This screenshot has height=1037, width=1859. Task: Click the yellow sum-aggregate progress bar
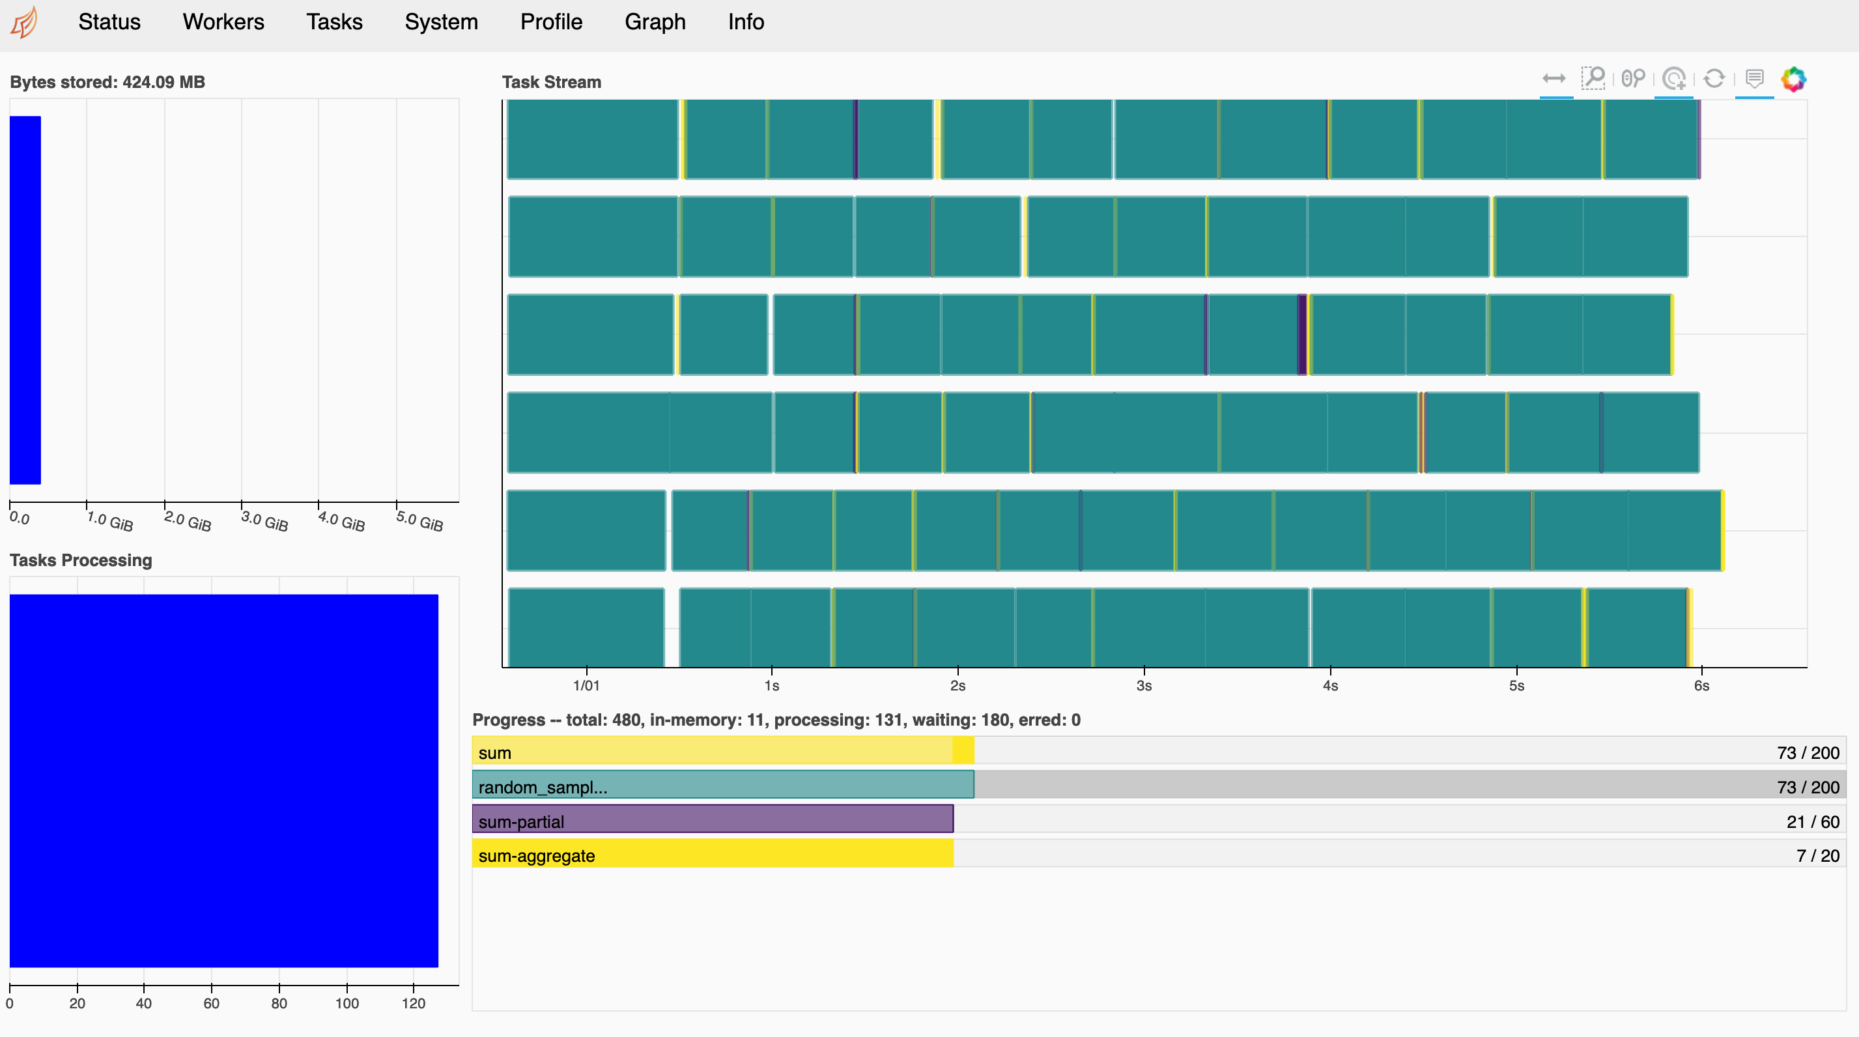click(713, 854)
